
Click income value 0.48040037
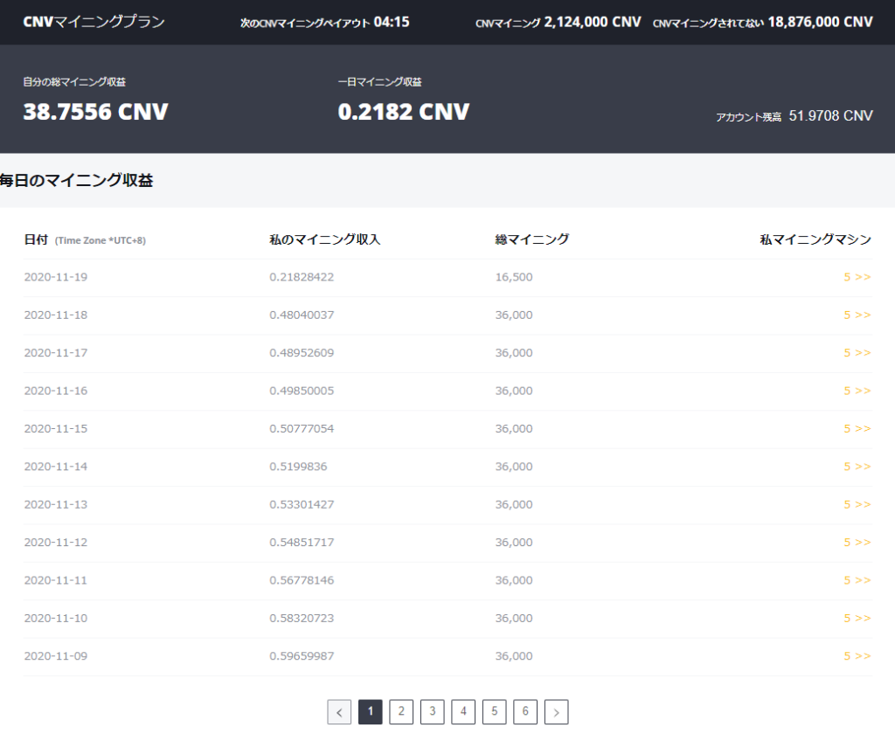pos(302,315)
